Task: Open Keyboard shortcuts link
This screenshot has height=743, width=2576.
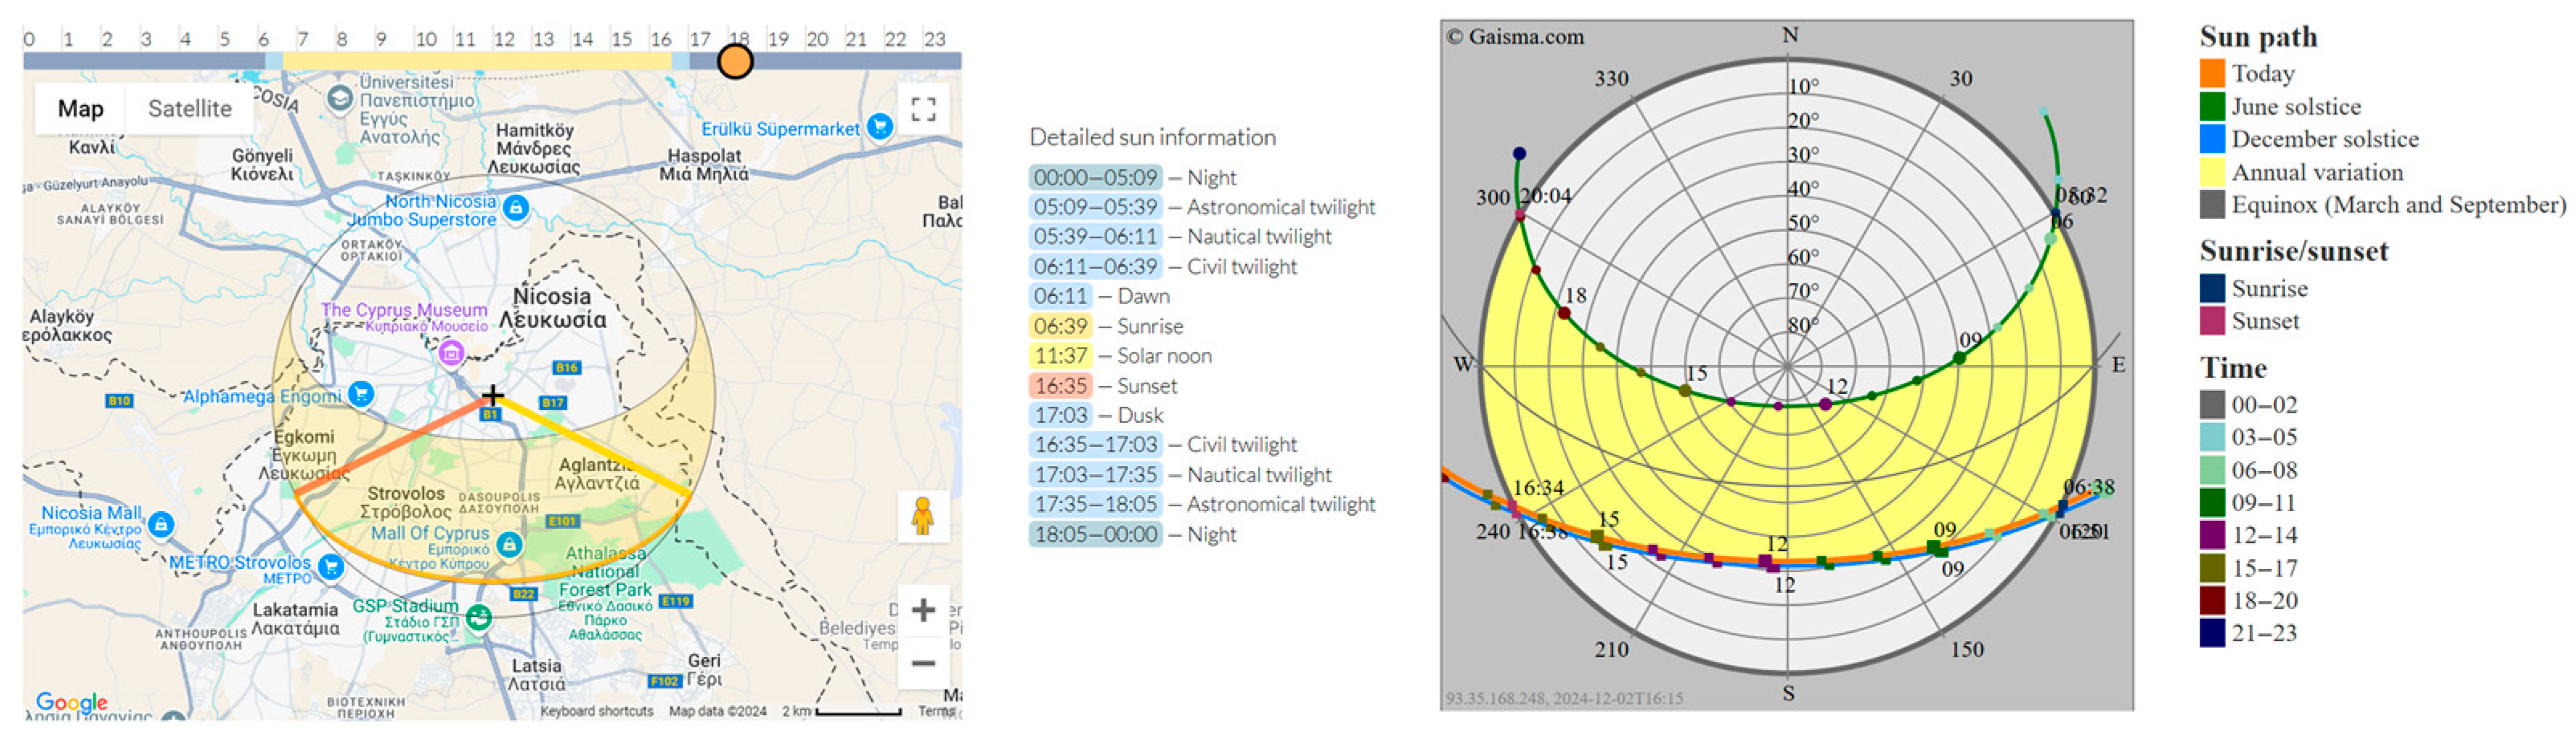Action: pos(597,711)
